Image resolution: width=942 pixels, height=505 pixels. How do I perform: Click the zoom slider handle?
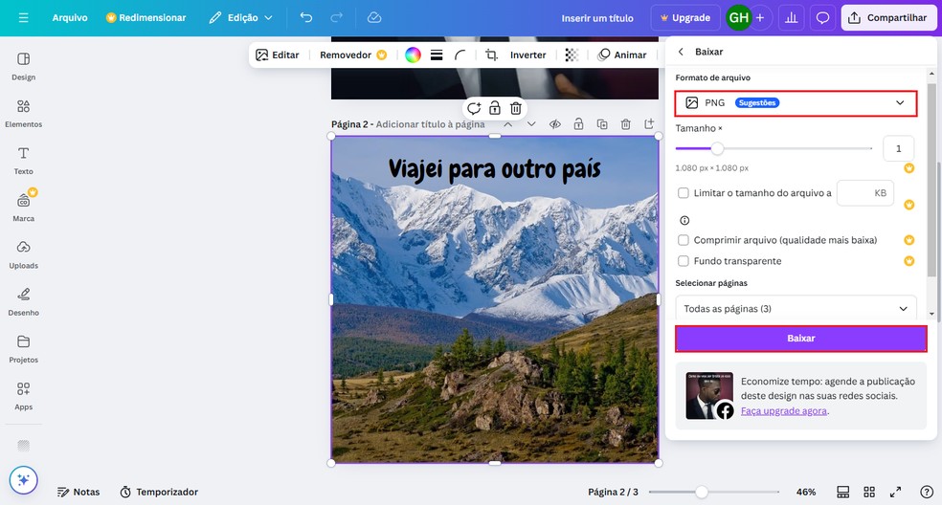click(701, 493)
